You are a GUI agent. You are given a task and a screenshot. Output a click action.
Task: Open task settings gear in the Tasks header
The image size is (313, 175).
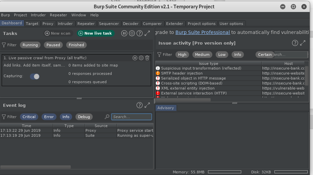[x=132, y=33]
